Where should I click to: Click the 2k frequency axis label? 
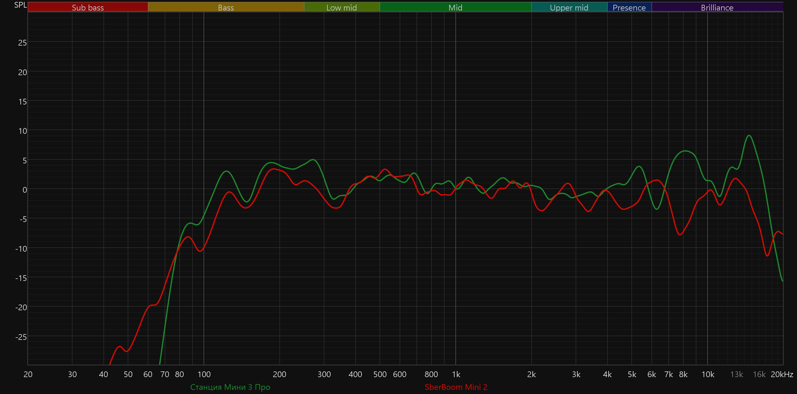pyautogui.click(x=531, y=374)
